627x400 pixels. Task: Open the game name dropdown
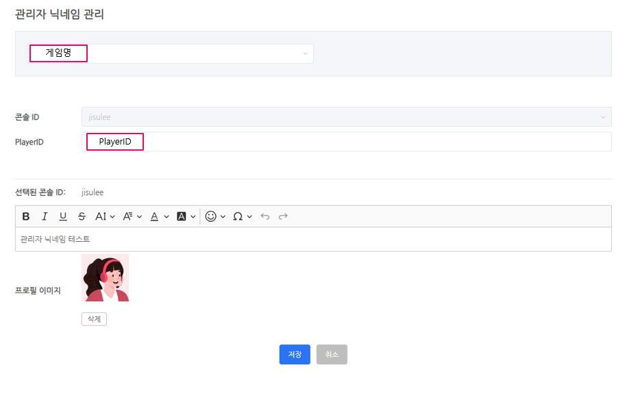tap(171, 53)
